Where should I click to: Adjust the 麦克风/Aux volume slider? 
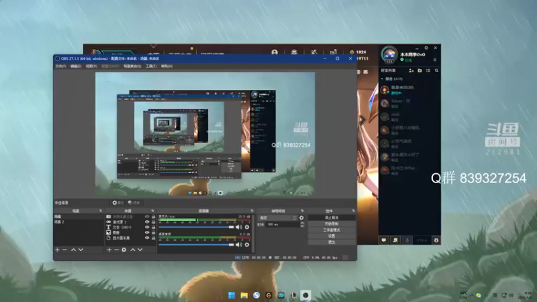(x=196, y=227)
